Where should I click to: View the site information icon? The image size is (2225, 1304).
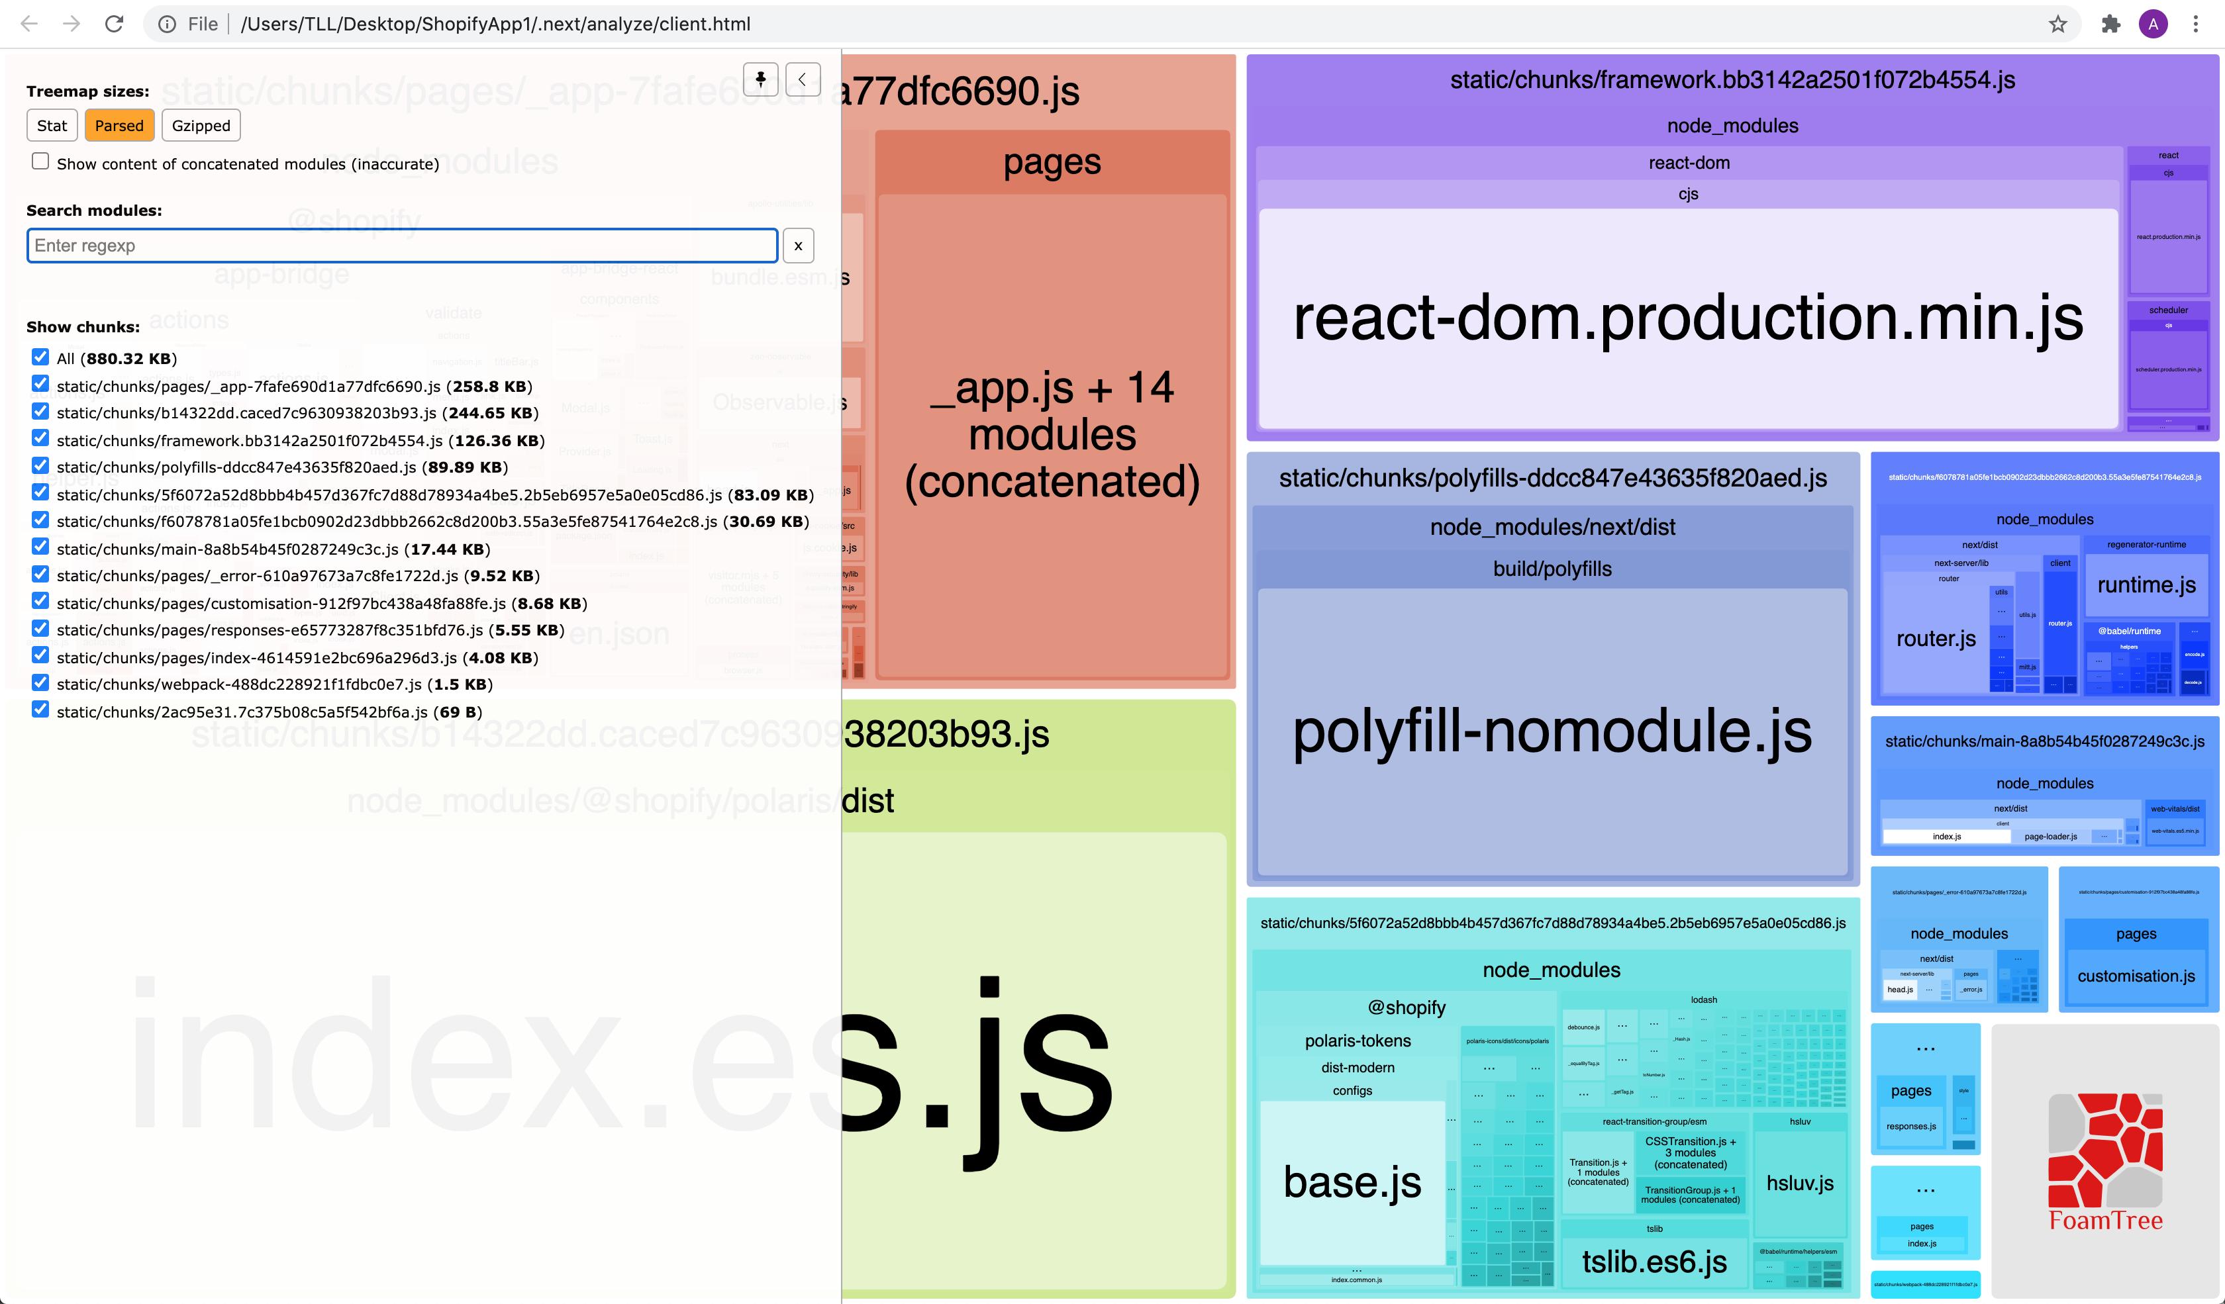167,24
